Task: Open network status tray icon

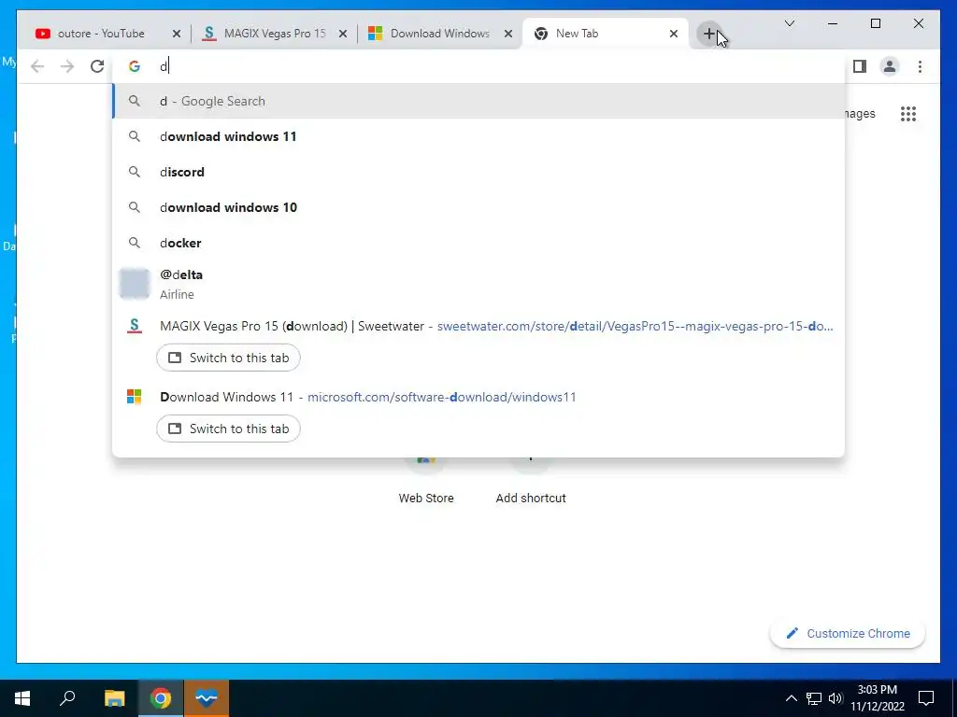Action: (814, 698)
